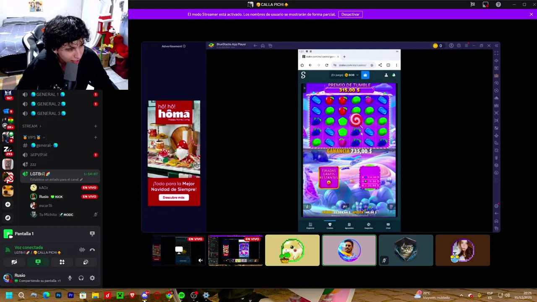Select user kAOz in voice list
This screenshot has width=537, height=302.
(x=43, y=187)
